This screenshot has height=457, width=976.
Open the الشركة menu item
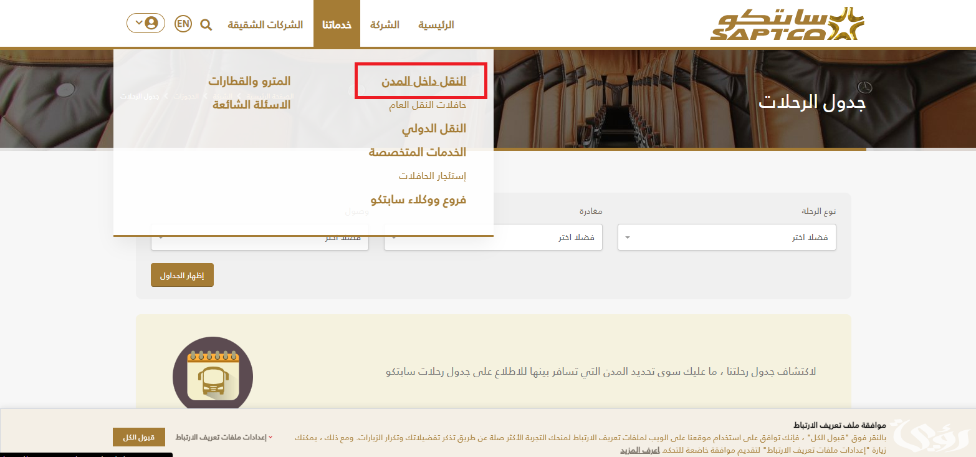tap(385, 25)
